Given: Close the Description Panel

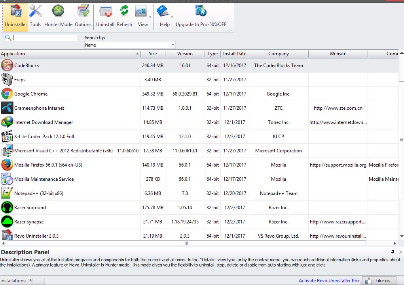Looking at the screenshot, I should click(x=400, y=252).
